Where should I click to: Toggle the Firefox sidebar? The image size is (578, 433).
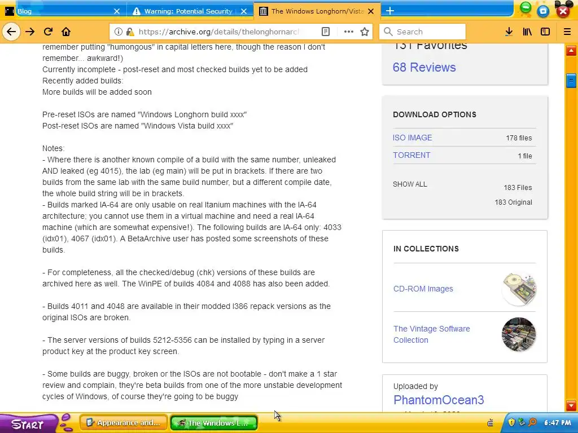point(545,32)
